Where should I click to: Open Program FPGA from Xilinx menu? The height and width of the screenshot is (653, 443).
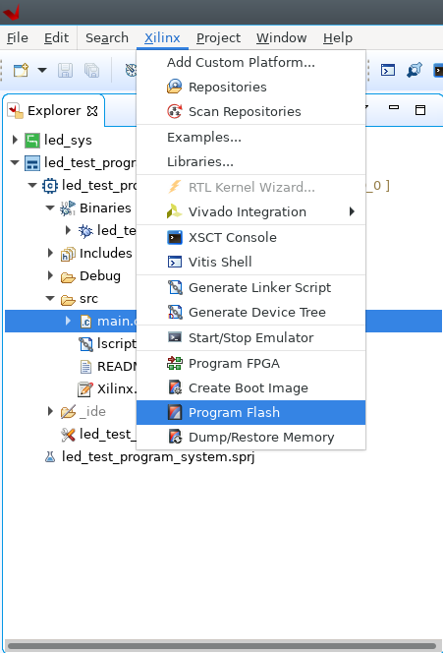click(x=250, y=363)
